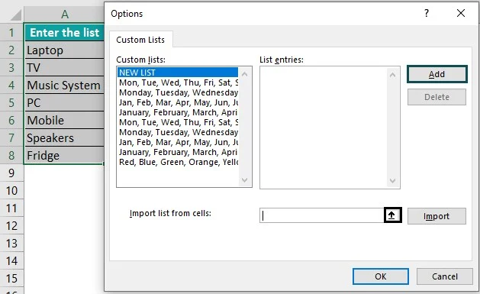Select the Laptop cell
Viewport: 480px width, 294px height.
coord(64,50)
